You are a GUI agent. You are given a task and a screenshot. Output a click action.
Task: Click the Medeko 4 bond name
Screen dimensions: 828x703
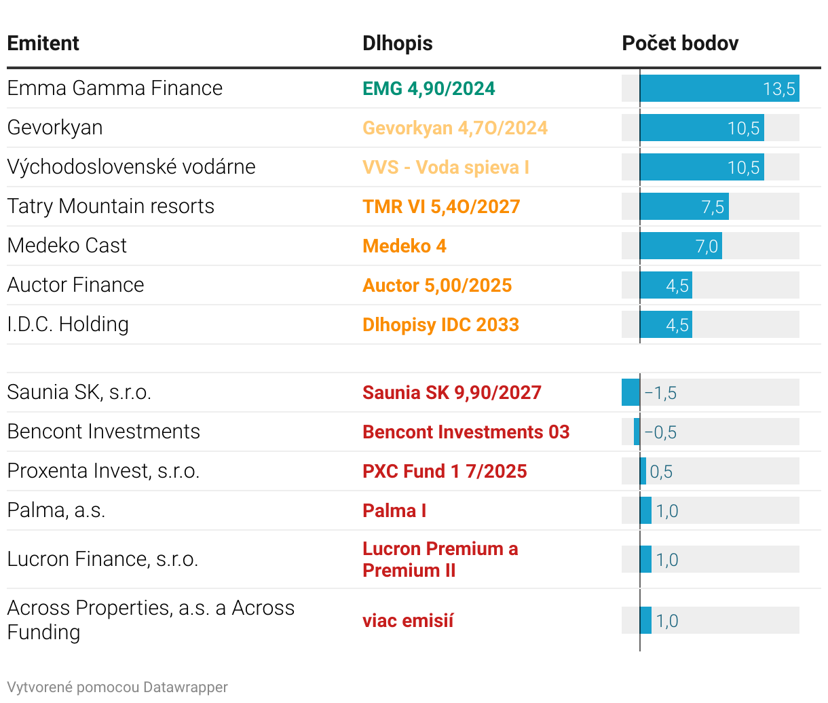(x=404, y=246)
